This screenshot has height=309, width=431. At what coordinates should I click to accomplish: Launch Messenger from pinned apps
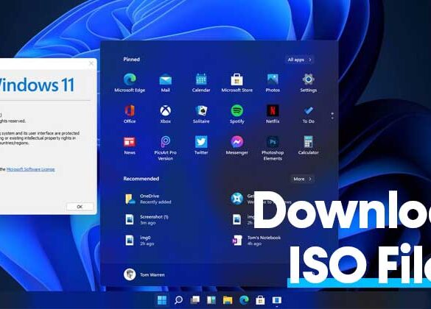[x=237, y=145]
